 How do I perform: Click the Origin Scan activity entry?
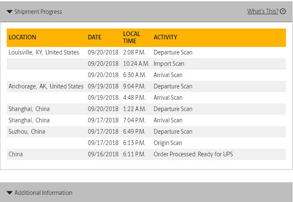coord(168,143)
